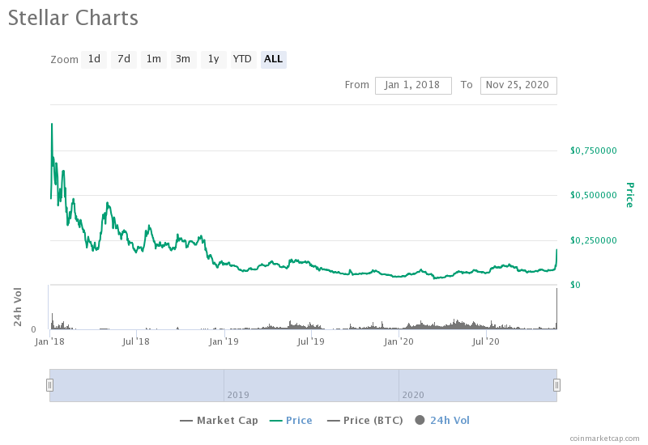Click the 24h Vol gray circle icon
The image size is (648, 445).
[420, 420]
